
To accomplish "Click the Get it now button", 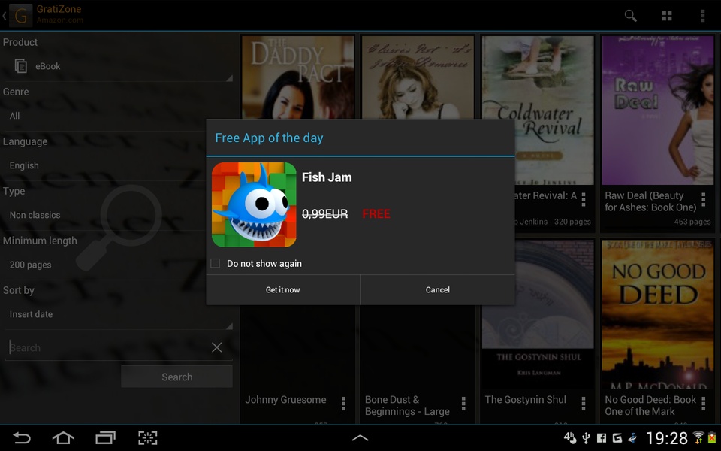I will tap(283, 290).
